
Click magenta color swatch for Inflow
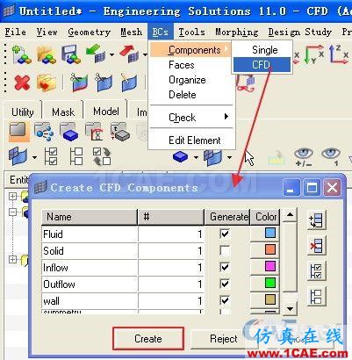tap(270, 266)
